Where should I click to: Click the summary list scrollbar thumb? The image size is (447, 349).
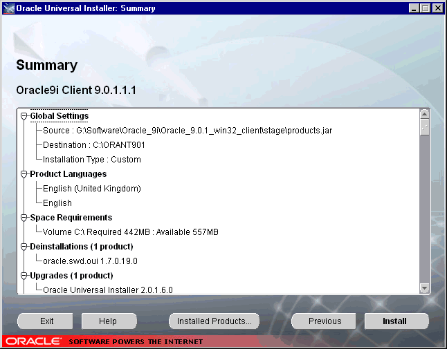click(x=424, y=128)
